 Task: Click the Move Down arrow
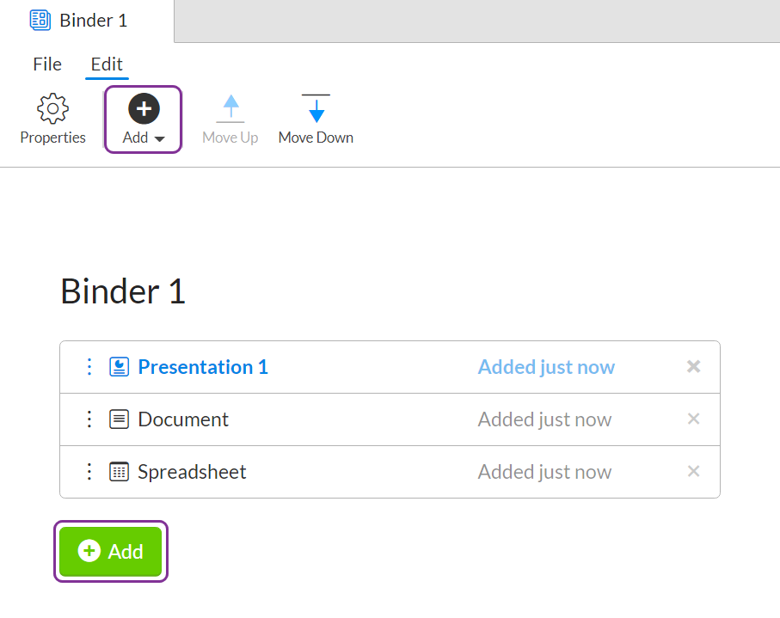pos(316,107)
